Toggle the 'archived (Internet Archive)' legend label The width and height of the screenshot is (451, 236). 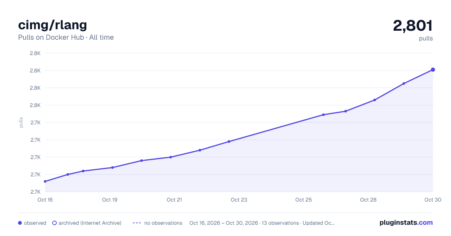click(90, 223)
